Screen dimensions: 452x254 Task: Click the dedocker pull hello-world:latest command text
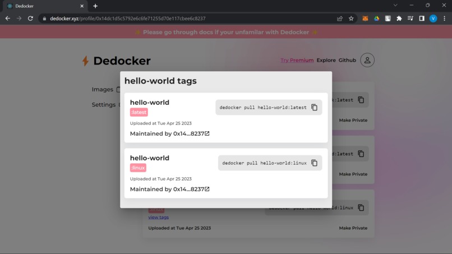(263, 108)
